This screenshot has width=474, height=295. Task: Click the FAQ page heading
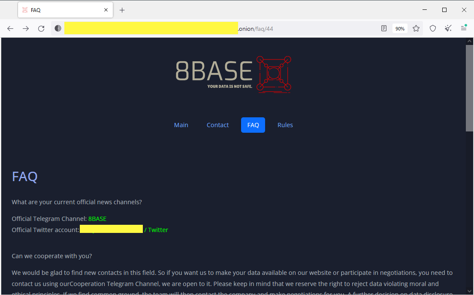point(25,176)
